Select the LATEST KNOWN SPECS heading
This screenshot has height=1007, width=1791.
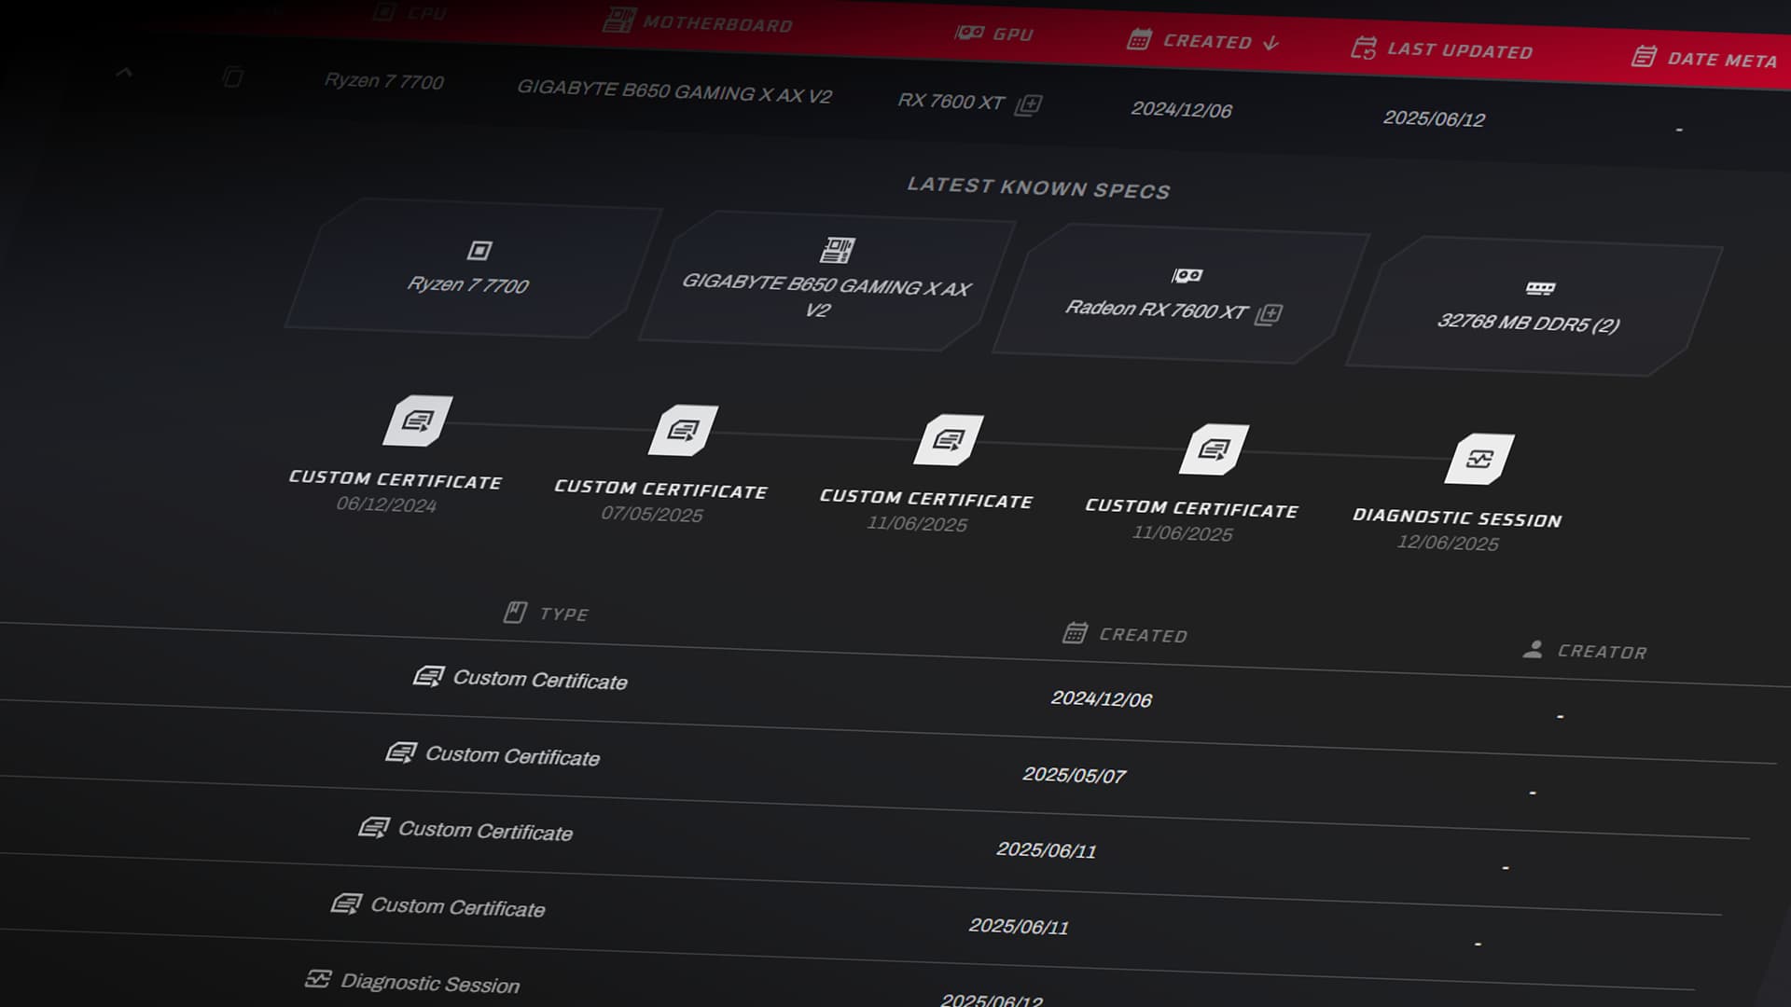click(x=1038, y=187)
